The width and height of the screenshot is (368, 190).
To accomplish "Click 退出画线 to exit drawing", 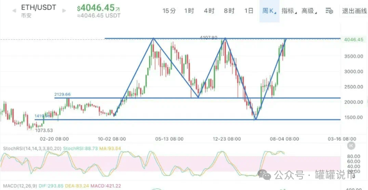I will point(355,11).
